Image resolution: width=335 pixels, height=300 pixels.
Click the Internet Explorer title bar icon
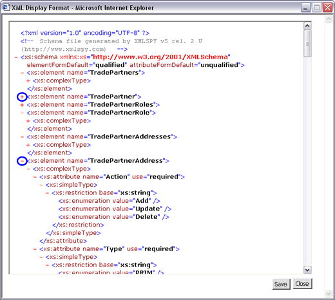pos(6,8)
